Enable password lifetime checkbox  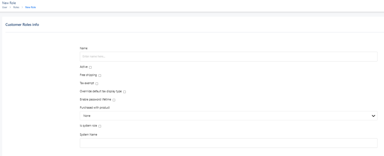click(114, 100)
